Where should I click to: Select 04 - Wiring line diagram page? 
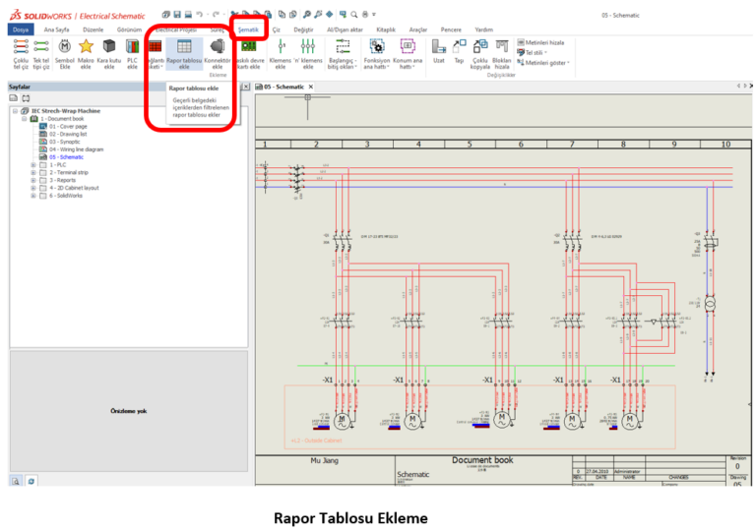(x=74, y=148)
